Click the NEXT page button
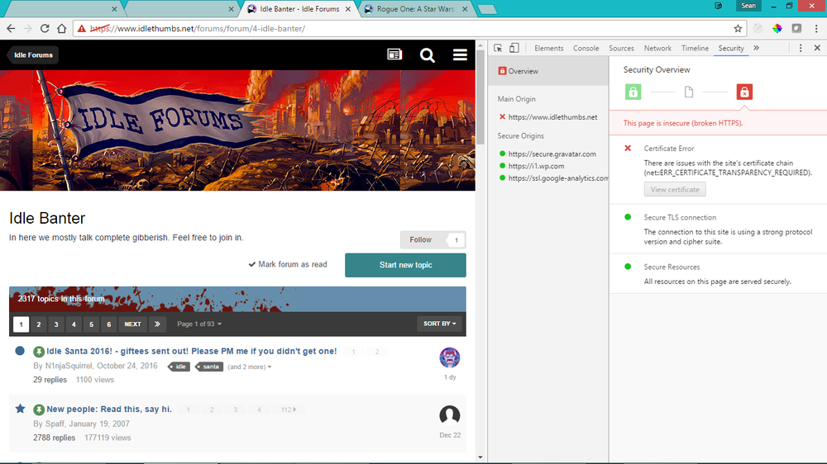Viewport: 827px width, 464px height. point(132,324)
